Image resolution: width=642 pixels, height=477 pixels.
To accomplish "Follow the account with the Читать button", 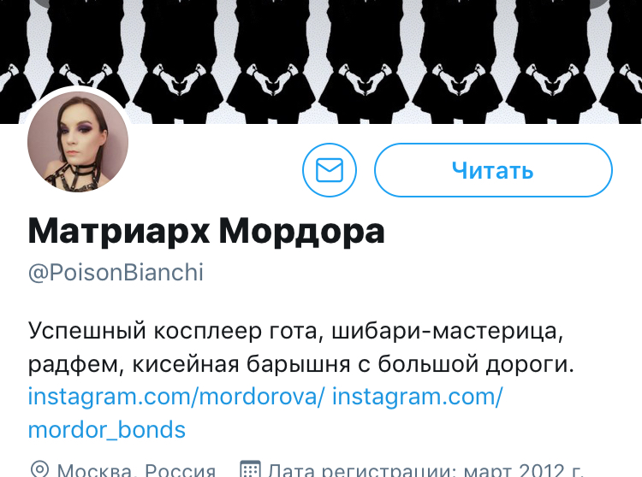I will click(493, 169).
